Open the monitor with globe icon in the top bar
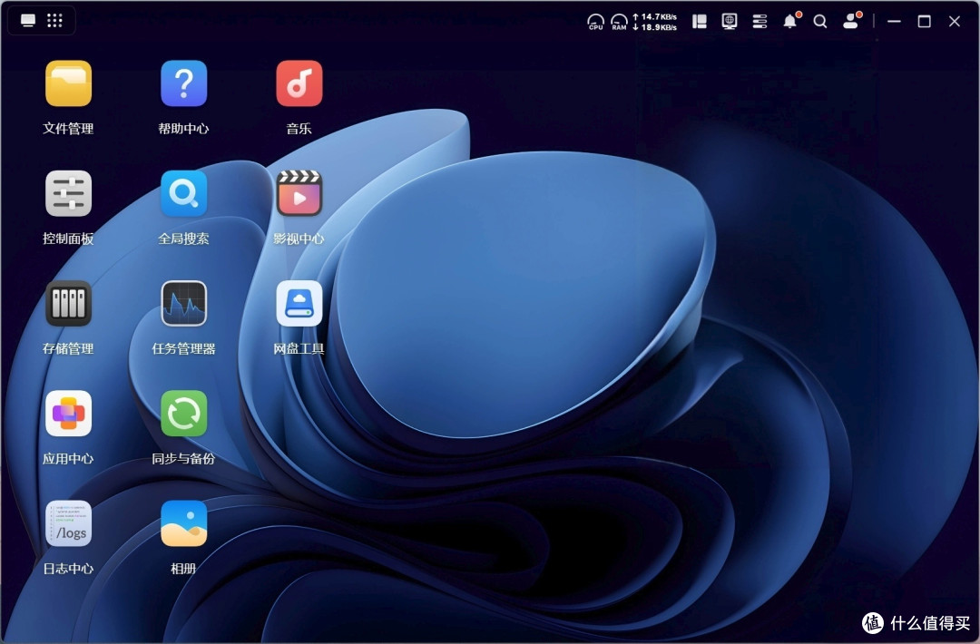The image size is (980, 644). (x=730, y=22)
